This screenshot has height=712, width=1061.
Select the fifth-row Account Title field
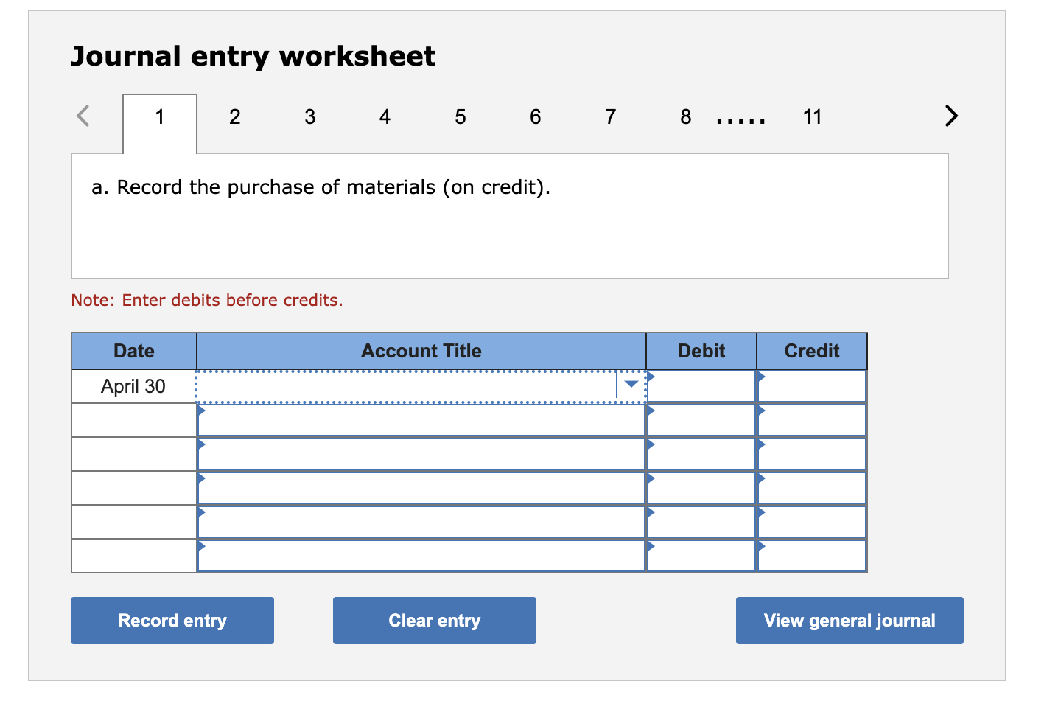(421, 522)
